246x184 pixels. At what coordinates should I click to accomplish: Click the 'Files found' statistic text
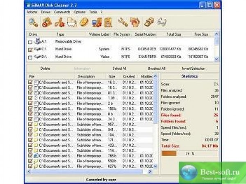coord(171,115)
